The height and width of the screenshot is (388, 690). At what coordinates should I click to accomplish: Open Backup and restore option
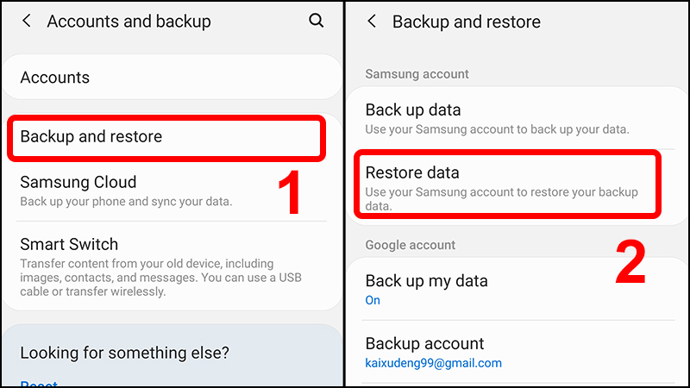91,136
